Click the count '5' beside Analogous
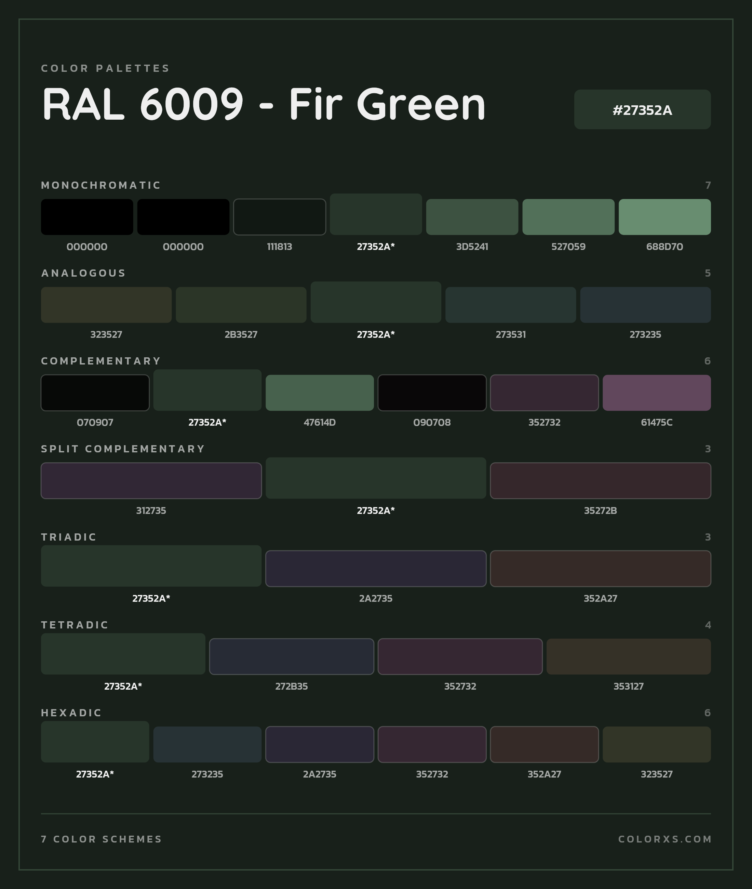Image resolution: width=752 pixels, height=889 pixels. tap(708, 273)
